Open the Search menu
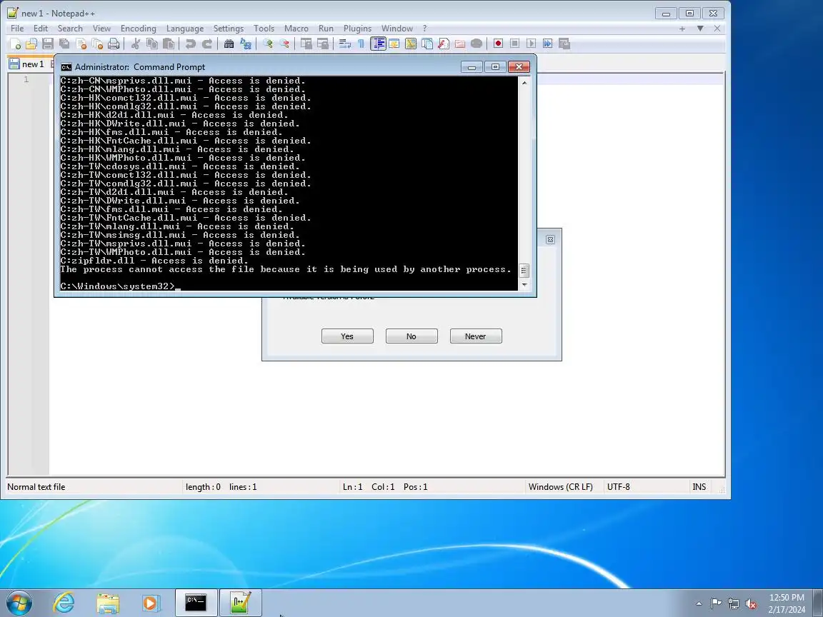Screen dimensions: 823x617 [x=70, y=29]
